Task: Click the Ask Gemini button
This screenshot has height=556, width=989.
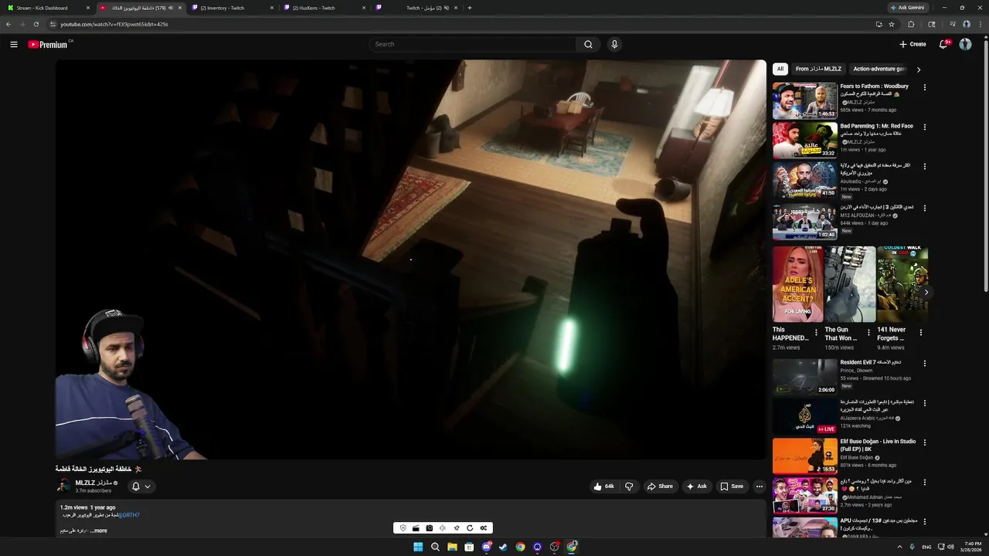Action: [908, 8]
